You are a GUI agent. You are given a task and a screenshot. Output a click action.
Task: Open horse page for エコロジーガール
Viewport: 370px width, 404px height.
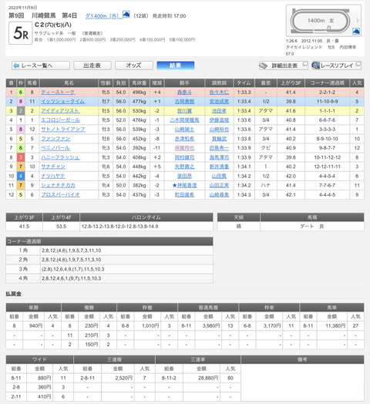coord(60,120)
